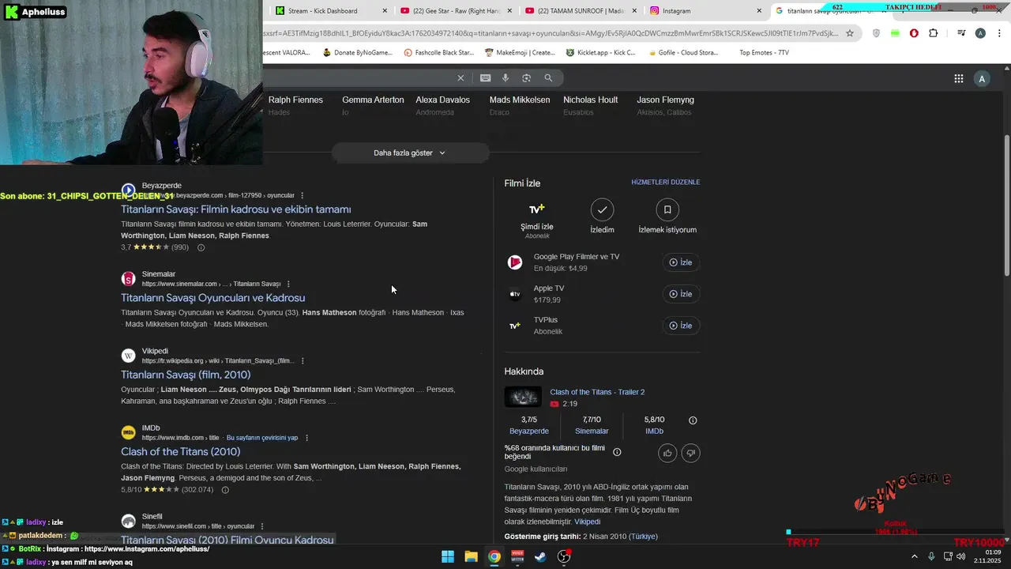Open the Donate ByNoGame bookmark
The image size is (1011, 569).
click(x=357, y=53)
